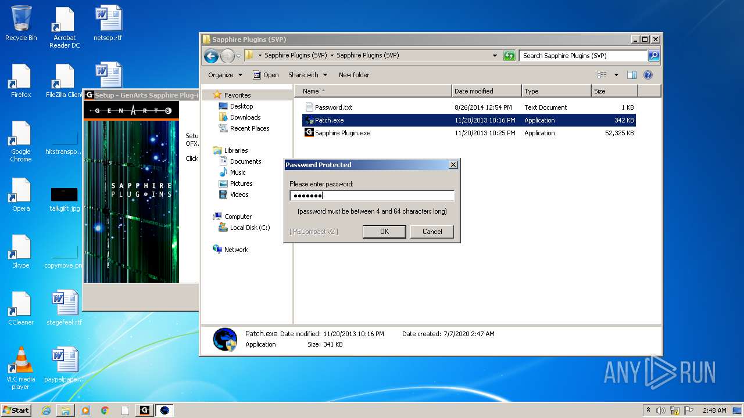This screenshot has height=418, width=744.
Task: Open Windows Explorer taskbar button
Action: 65,410
